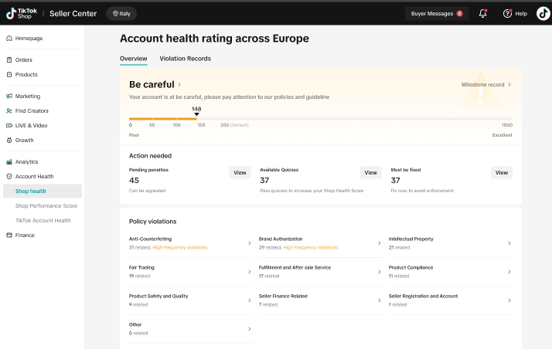The height and width of the screenshot is (349, 552).
Task: Open LIVE & Video in the sidebar
Action: coord(31,125)
